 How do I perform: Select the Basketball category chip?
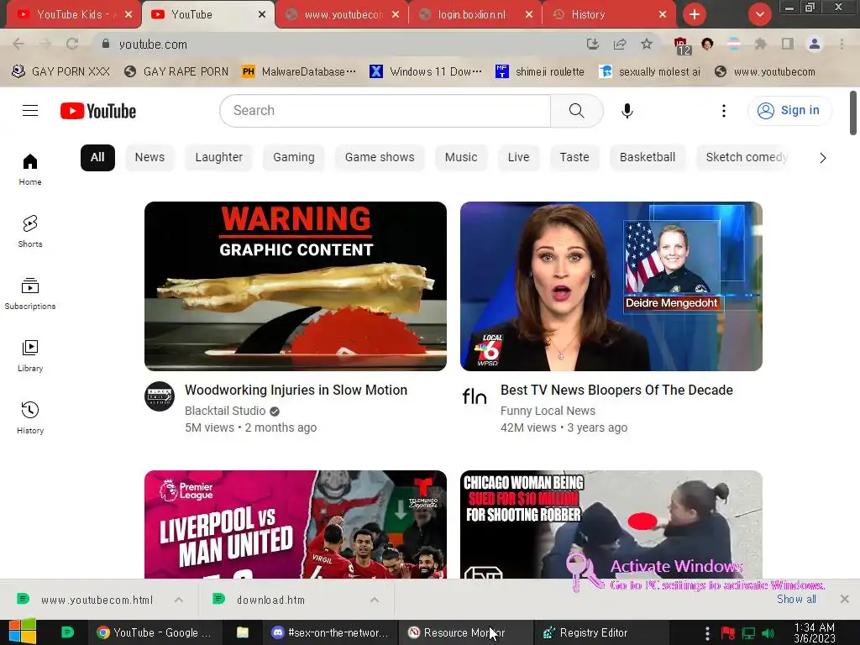[648, 157]
